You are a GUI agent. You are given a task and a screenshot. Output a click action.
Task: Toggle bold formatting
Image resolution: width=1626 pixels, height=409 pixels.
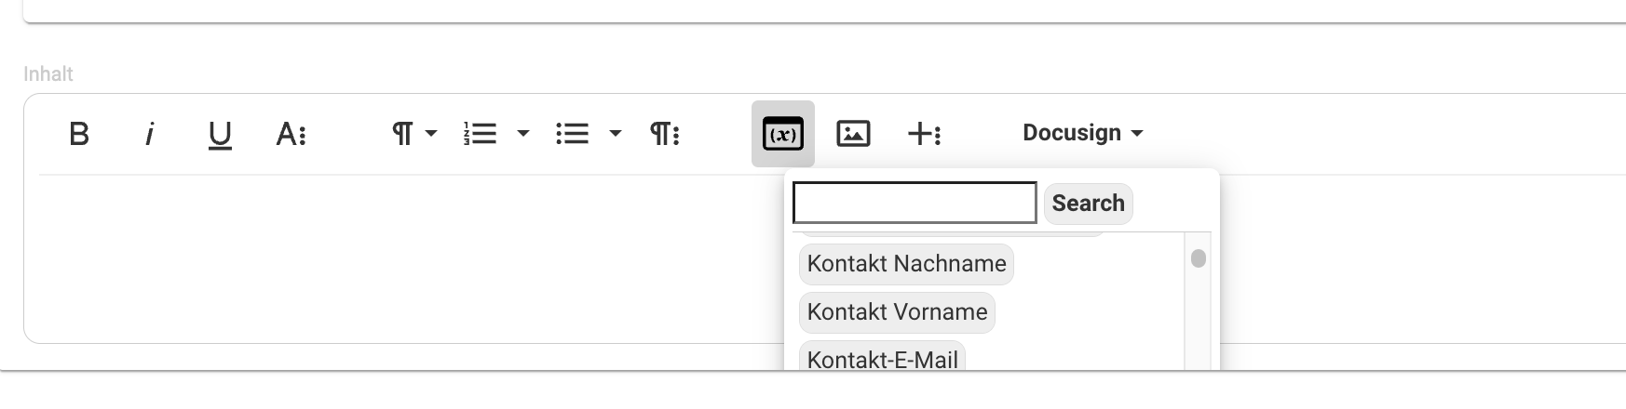(79, 134)
